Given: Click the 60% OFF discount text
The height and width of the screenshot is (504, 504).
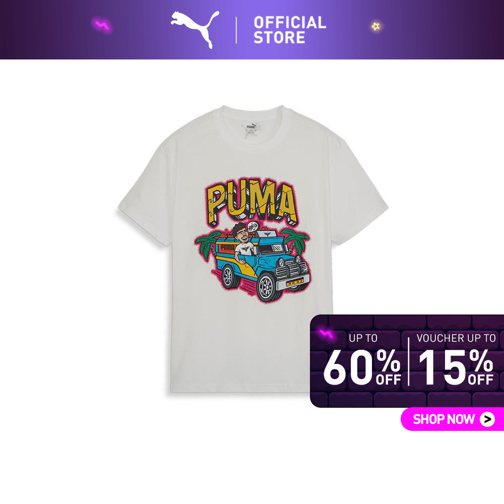Looking at the screenshot, I should (x=362, y=367).
